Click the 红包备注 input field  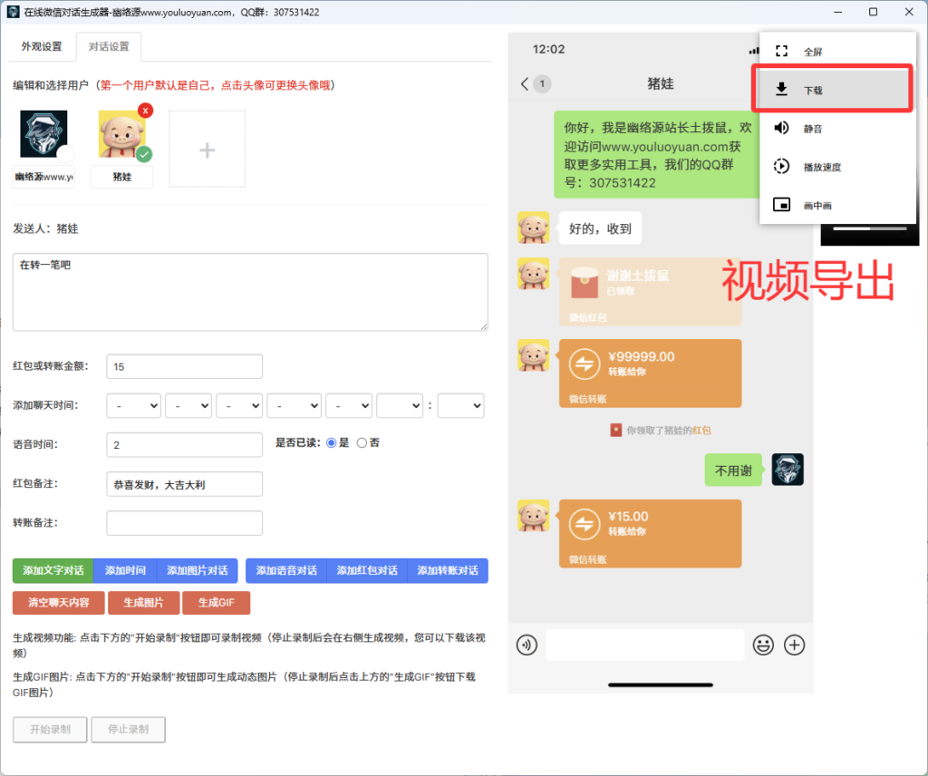click(184, 484)
